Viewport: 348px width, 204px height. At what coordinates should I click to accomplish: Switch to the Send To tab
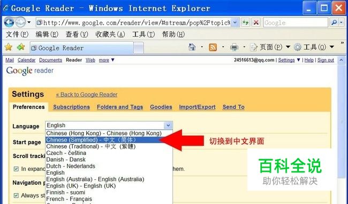[233, 107]
